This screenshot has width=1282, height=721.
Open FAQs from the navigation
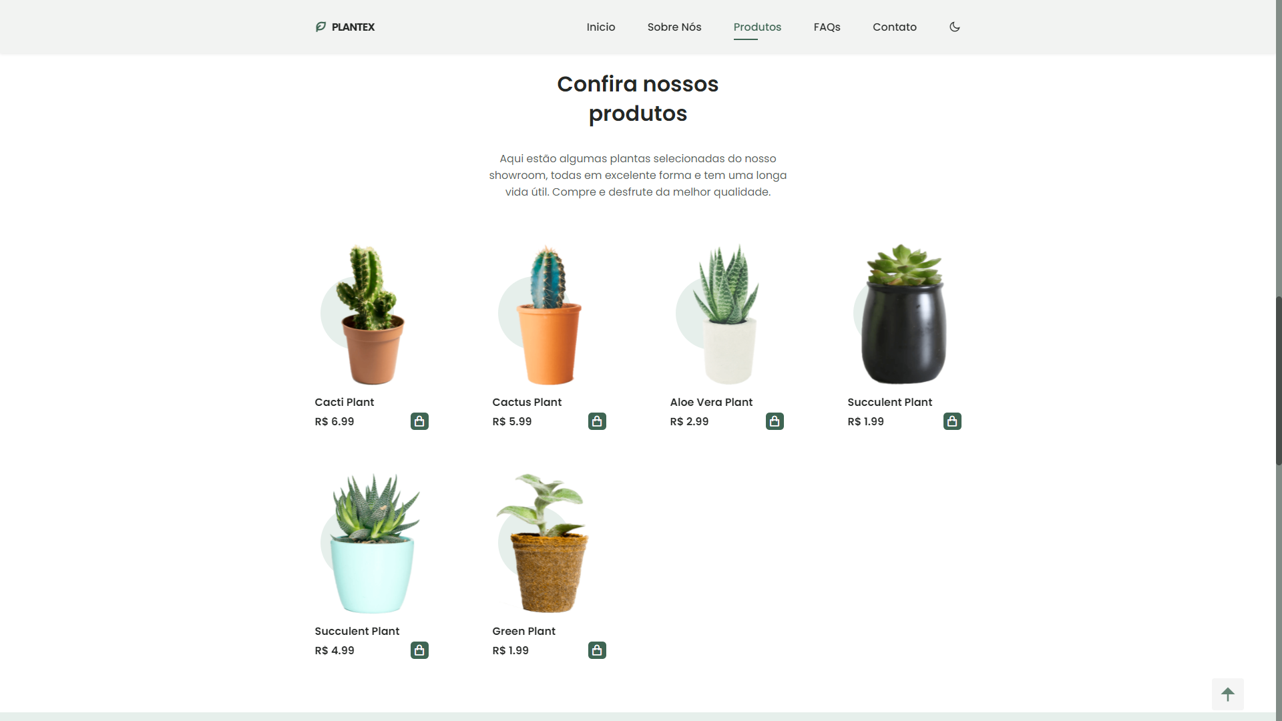[826, 27]
